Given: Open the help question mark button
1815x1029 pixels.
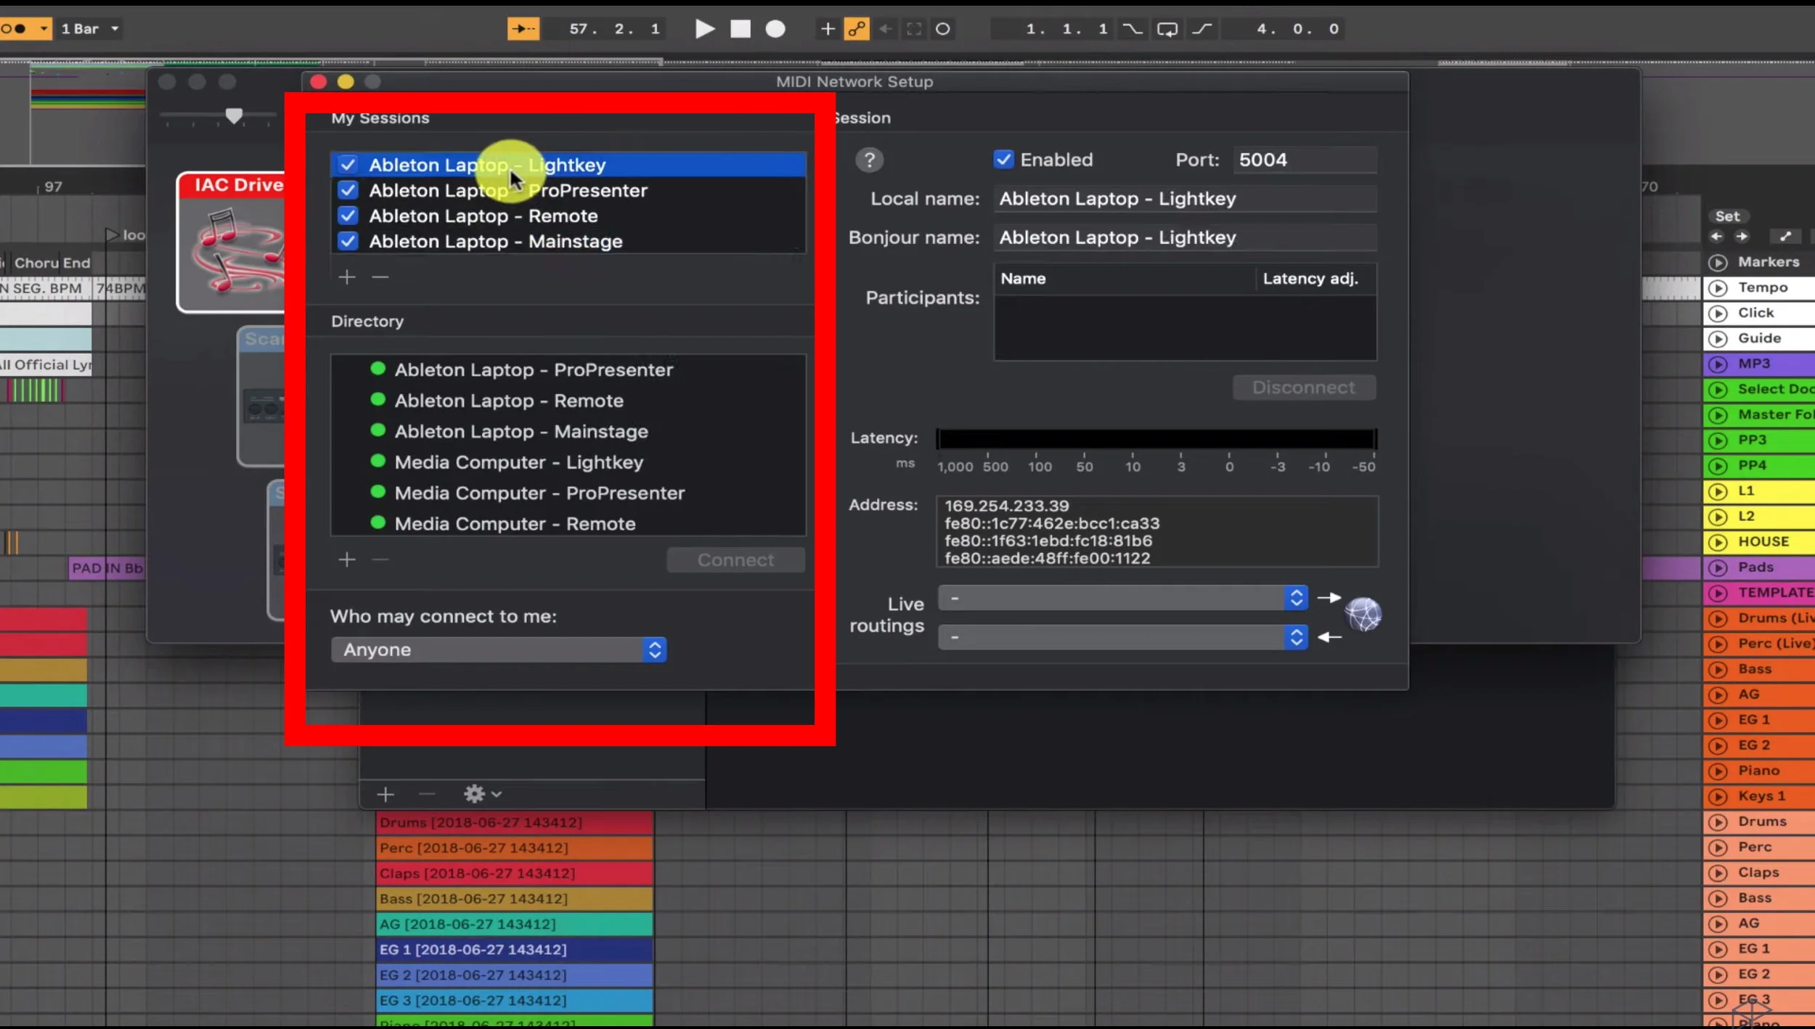Looking at the screenshot, I should (869, 160).
